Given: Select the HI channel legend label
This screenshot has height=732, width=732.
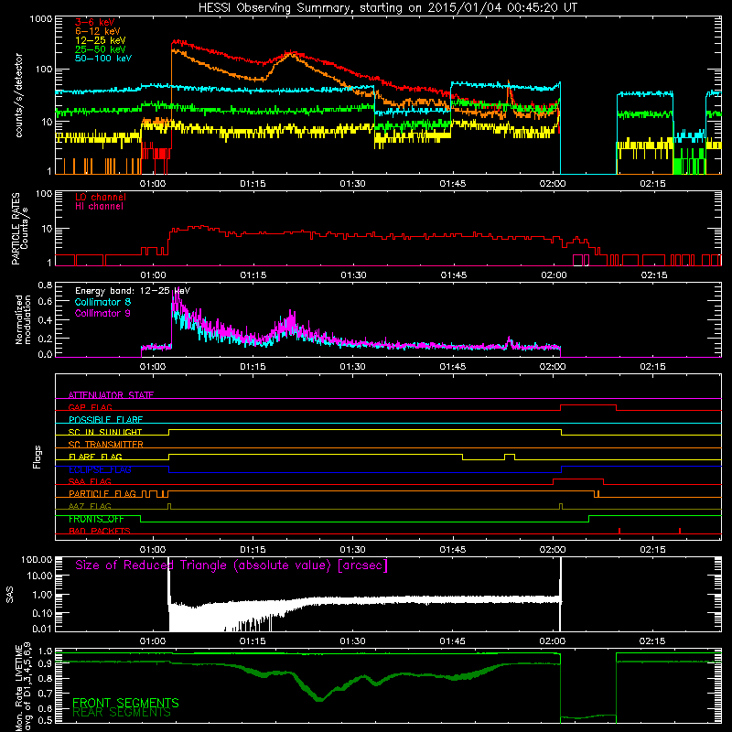Looking at the screenshot, I should coord(99,207).
